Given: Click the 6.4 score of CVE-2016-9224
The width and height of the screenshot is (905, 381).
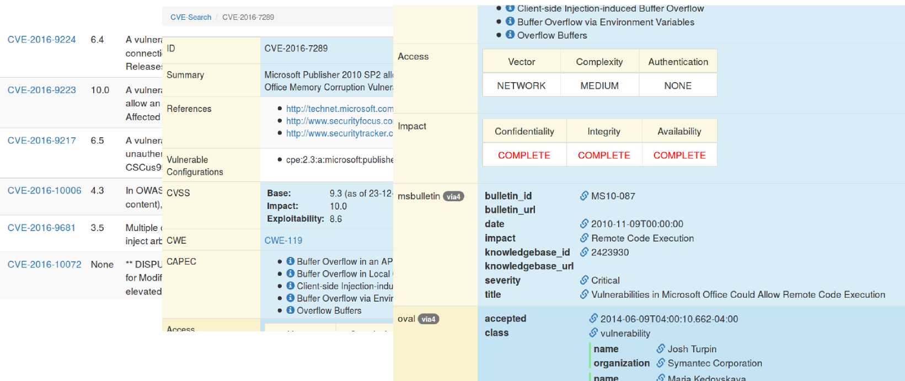Looking at the screenshot, I should (97, 40).
